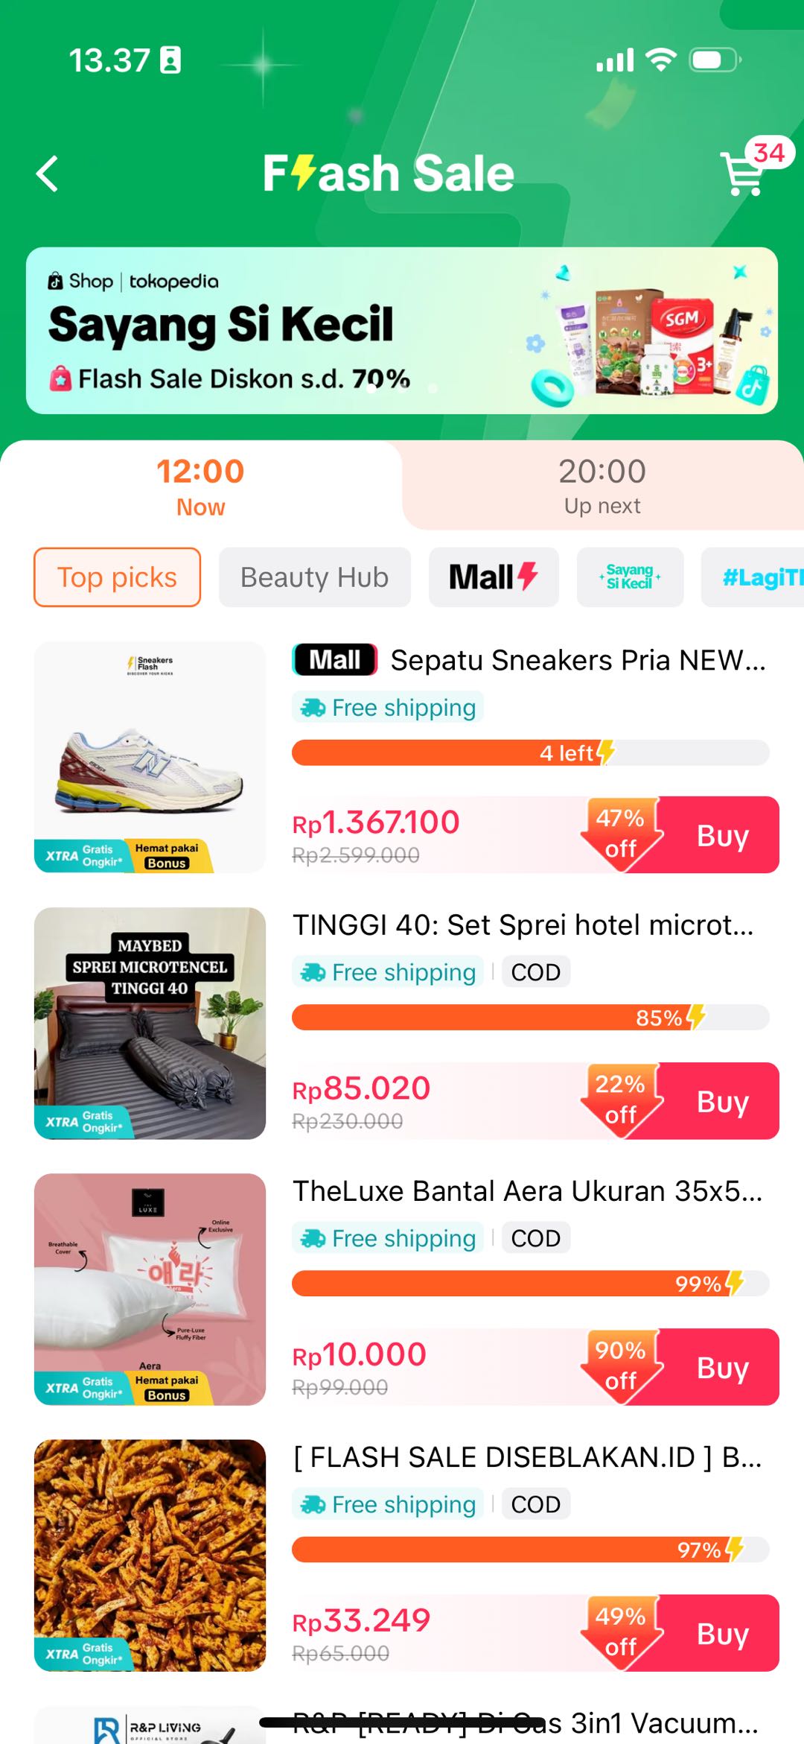804x1744 pixels.
Task: Open the Sayang Si Kecil promo banner
Action: pos(402,331)
